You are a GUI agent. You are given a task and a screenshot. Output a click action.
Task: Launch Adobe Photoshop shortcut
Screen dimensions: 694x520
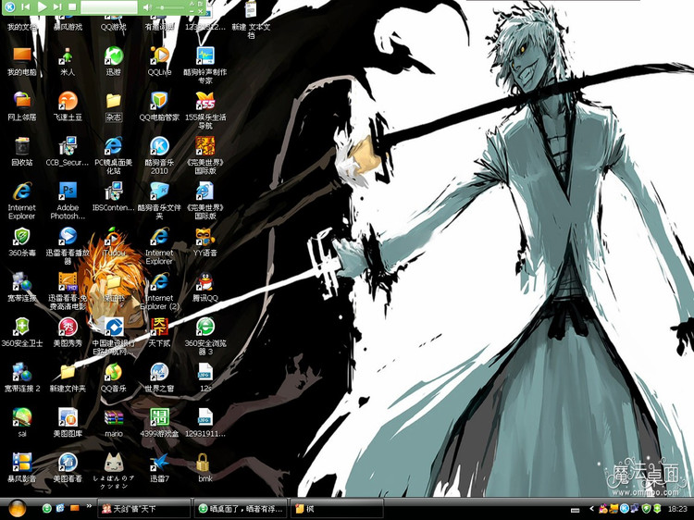(68, 201)
